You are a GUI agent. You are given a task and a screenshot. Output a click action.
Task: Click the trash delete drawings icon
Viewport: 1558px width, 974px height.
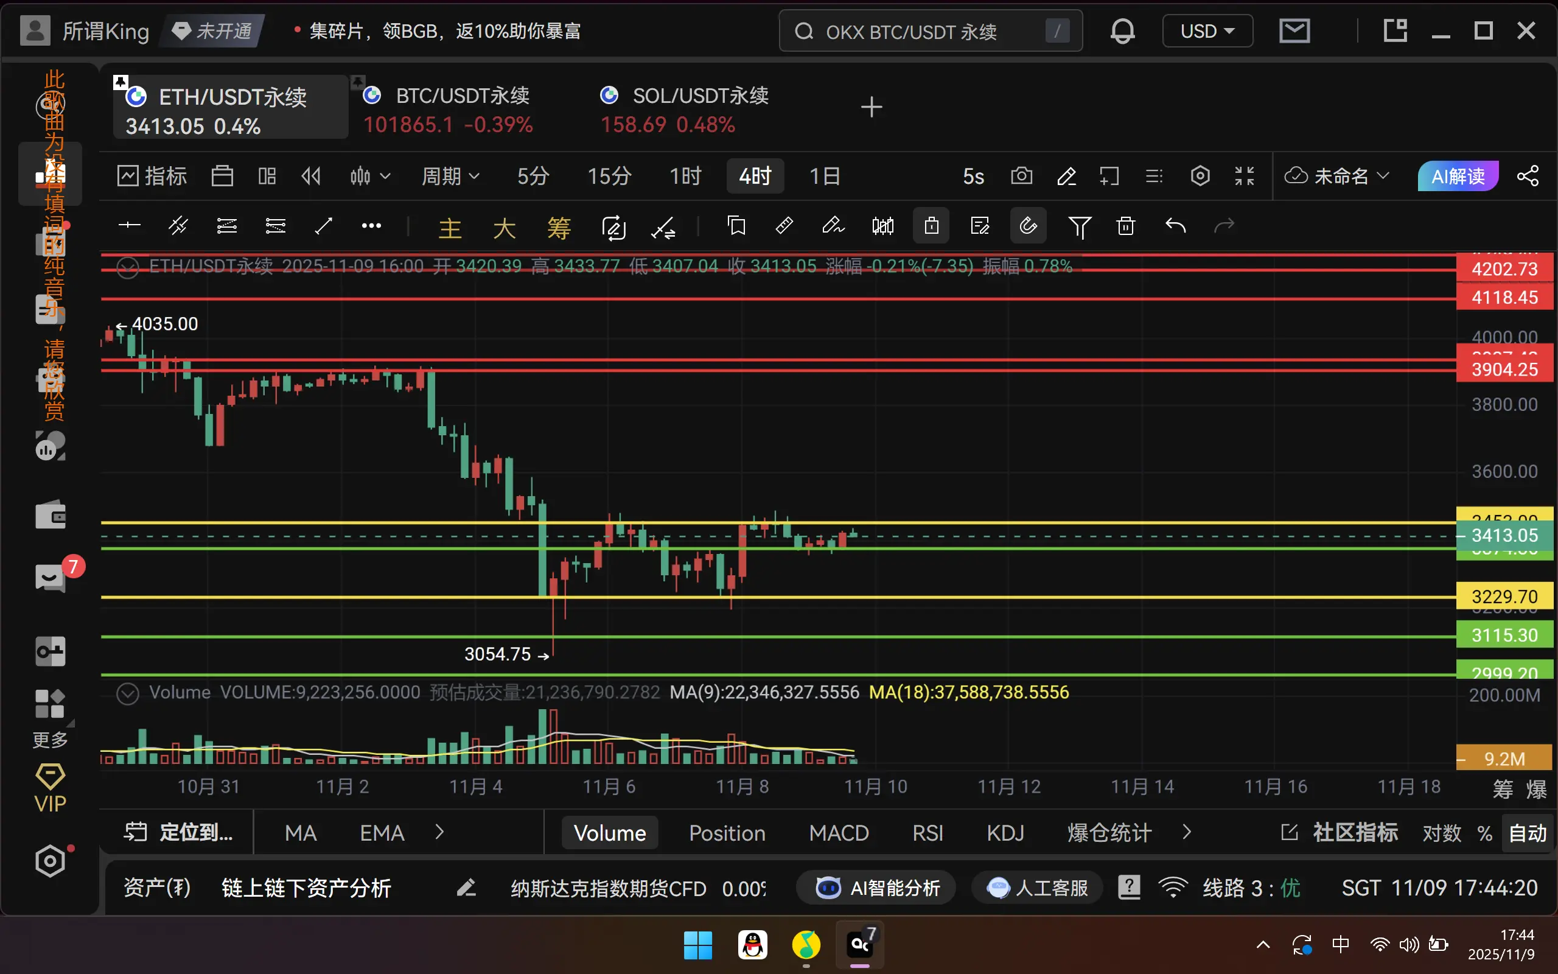[x=1125, y=226]
